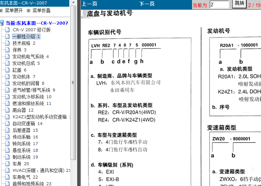Open 缸盖 6 chapter
Viewport: 261px width, 186px height.
pyautogui.click(x=19, y=70)
